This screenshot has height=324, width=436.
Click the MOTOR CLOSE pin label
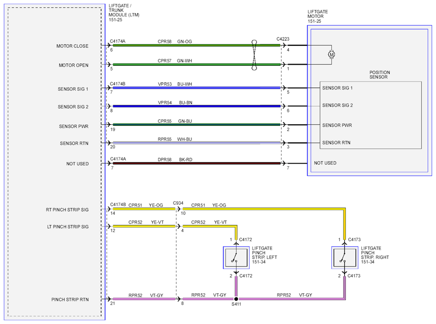72,46
